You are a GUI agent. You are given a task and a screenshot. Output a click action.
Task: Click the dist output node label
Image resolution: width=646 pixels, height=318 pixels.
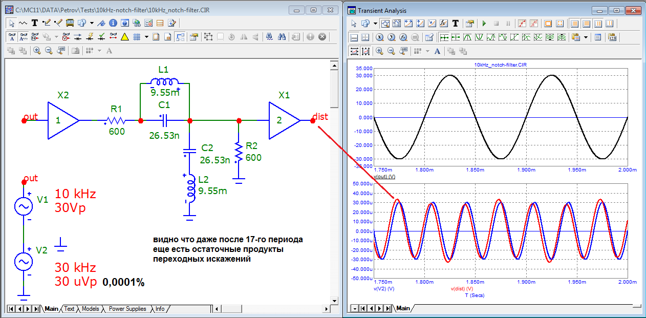click(320, 117)
